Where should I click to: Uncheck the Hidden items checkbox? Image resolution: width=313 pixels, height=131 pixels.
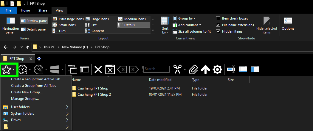click(x=219, y=31)
